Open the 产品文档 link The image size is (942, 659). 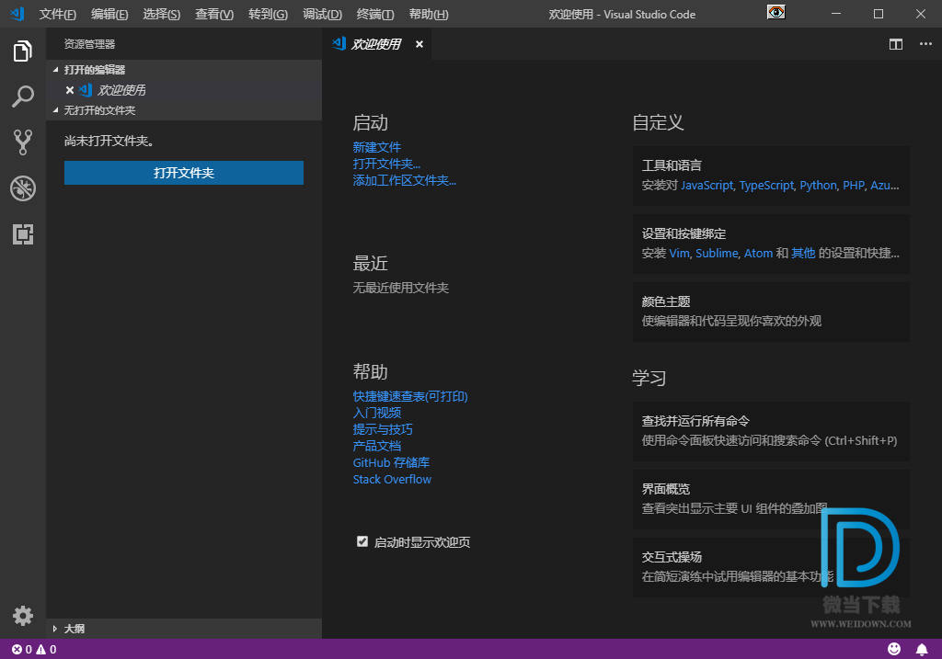pos(376,446)
